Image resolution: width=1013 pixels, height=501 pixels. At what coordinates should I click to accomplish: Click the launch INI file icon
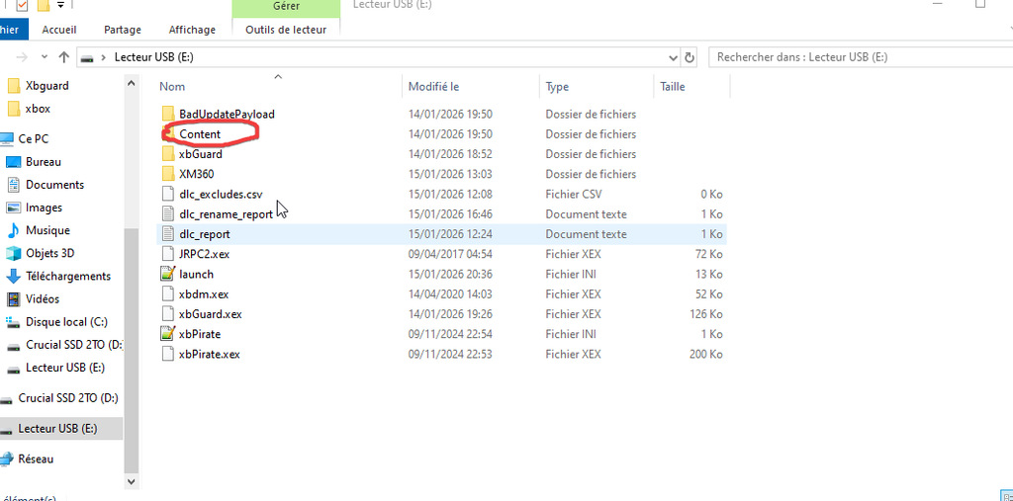coord(167,274)
